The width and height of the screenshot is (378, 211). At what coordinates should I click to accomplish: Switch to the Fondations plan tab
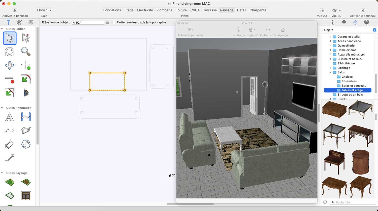(x=112, y=10)
